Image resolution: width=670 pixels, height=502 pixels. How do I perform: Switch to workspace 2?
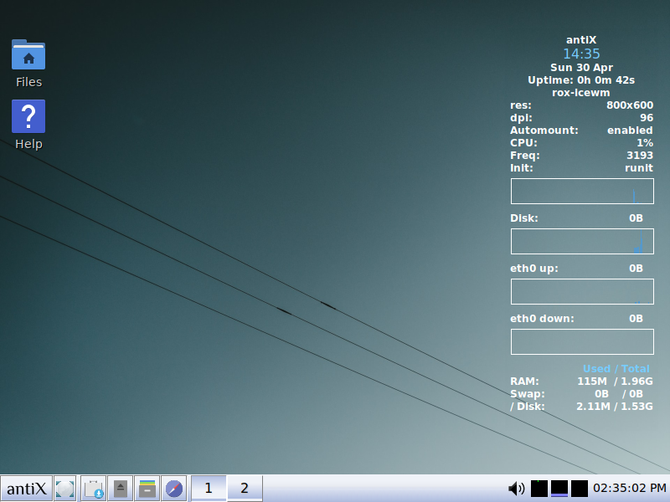coord(245,488)
